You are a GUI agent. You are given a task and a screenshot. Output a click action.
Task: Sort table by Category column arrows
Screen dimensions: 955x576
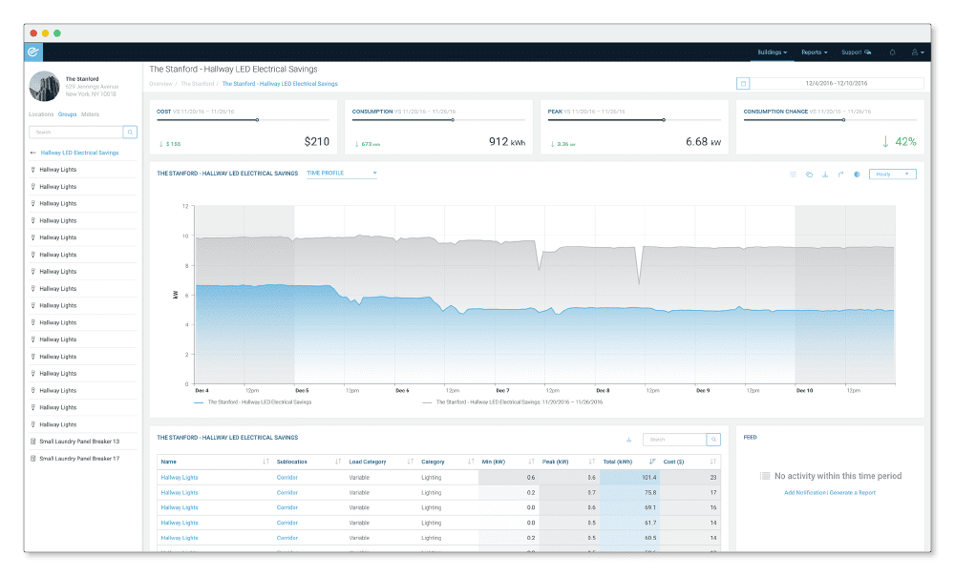coord(471,462)
